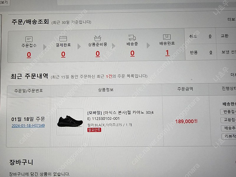The image size is (236, 177).
Task: Click the 주문접수 count of 0
Action: [29, 55]
